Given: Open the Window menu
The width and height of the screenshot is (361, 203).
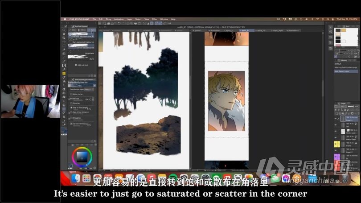Looking at the screenshot, I should [164, 19].
